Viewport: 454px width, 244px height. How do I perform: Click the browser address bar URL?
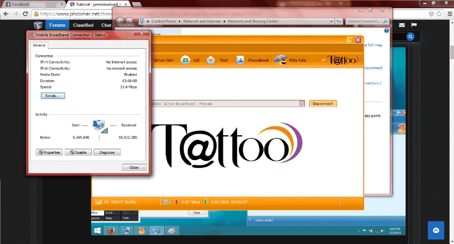(x=76, y=14)
